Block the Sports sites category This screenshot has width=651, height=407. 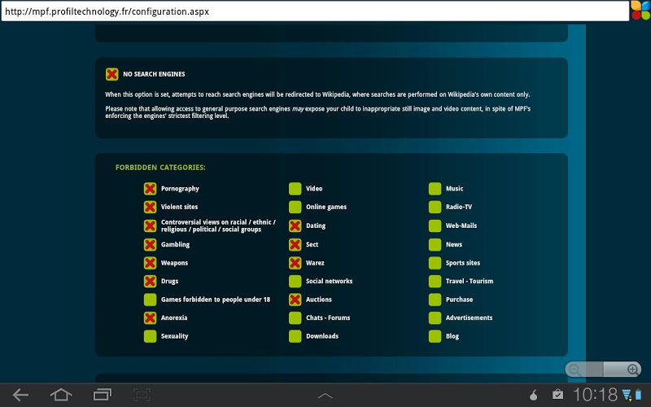(x=435, y=263)
